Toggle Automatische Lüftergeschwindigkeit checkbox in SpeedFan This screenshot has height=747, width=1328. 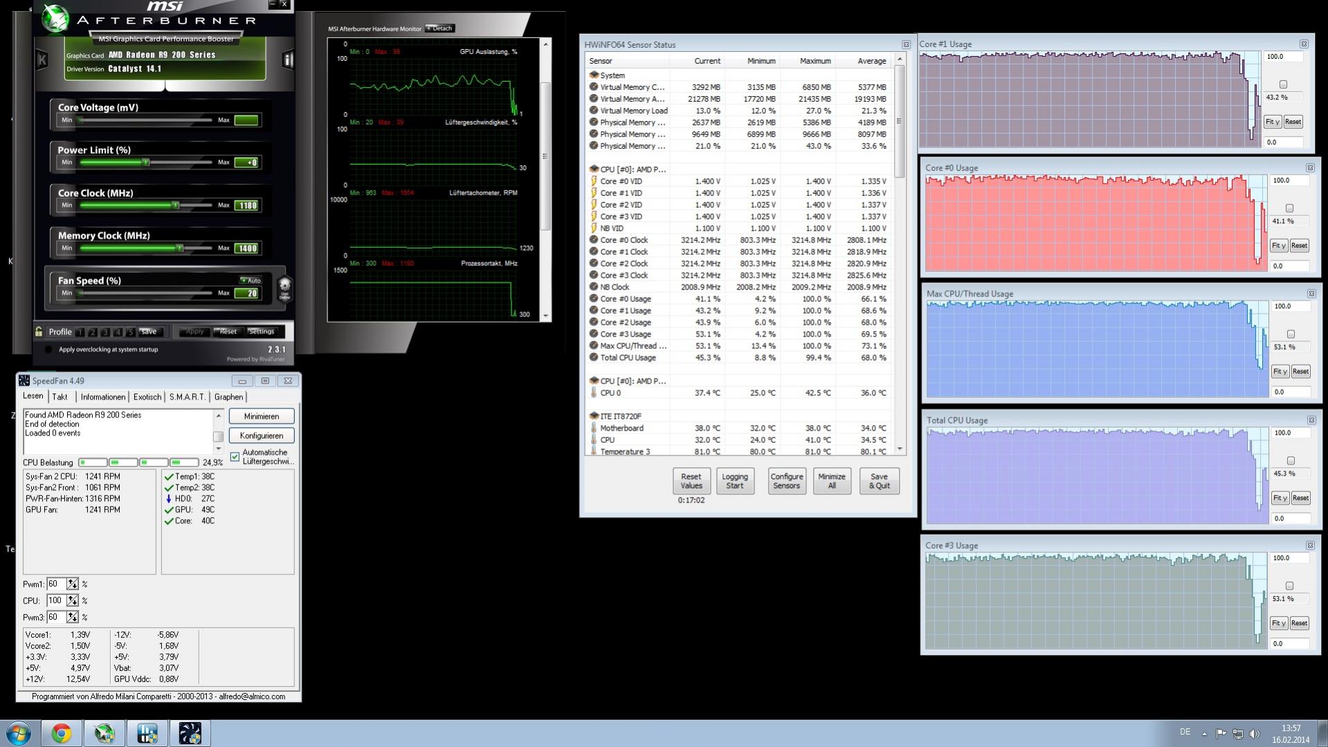click(x=235, y=457)
